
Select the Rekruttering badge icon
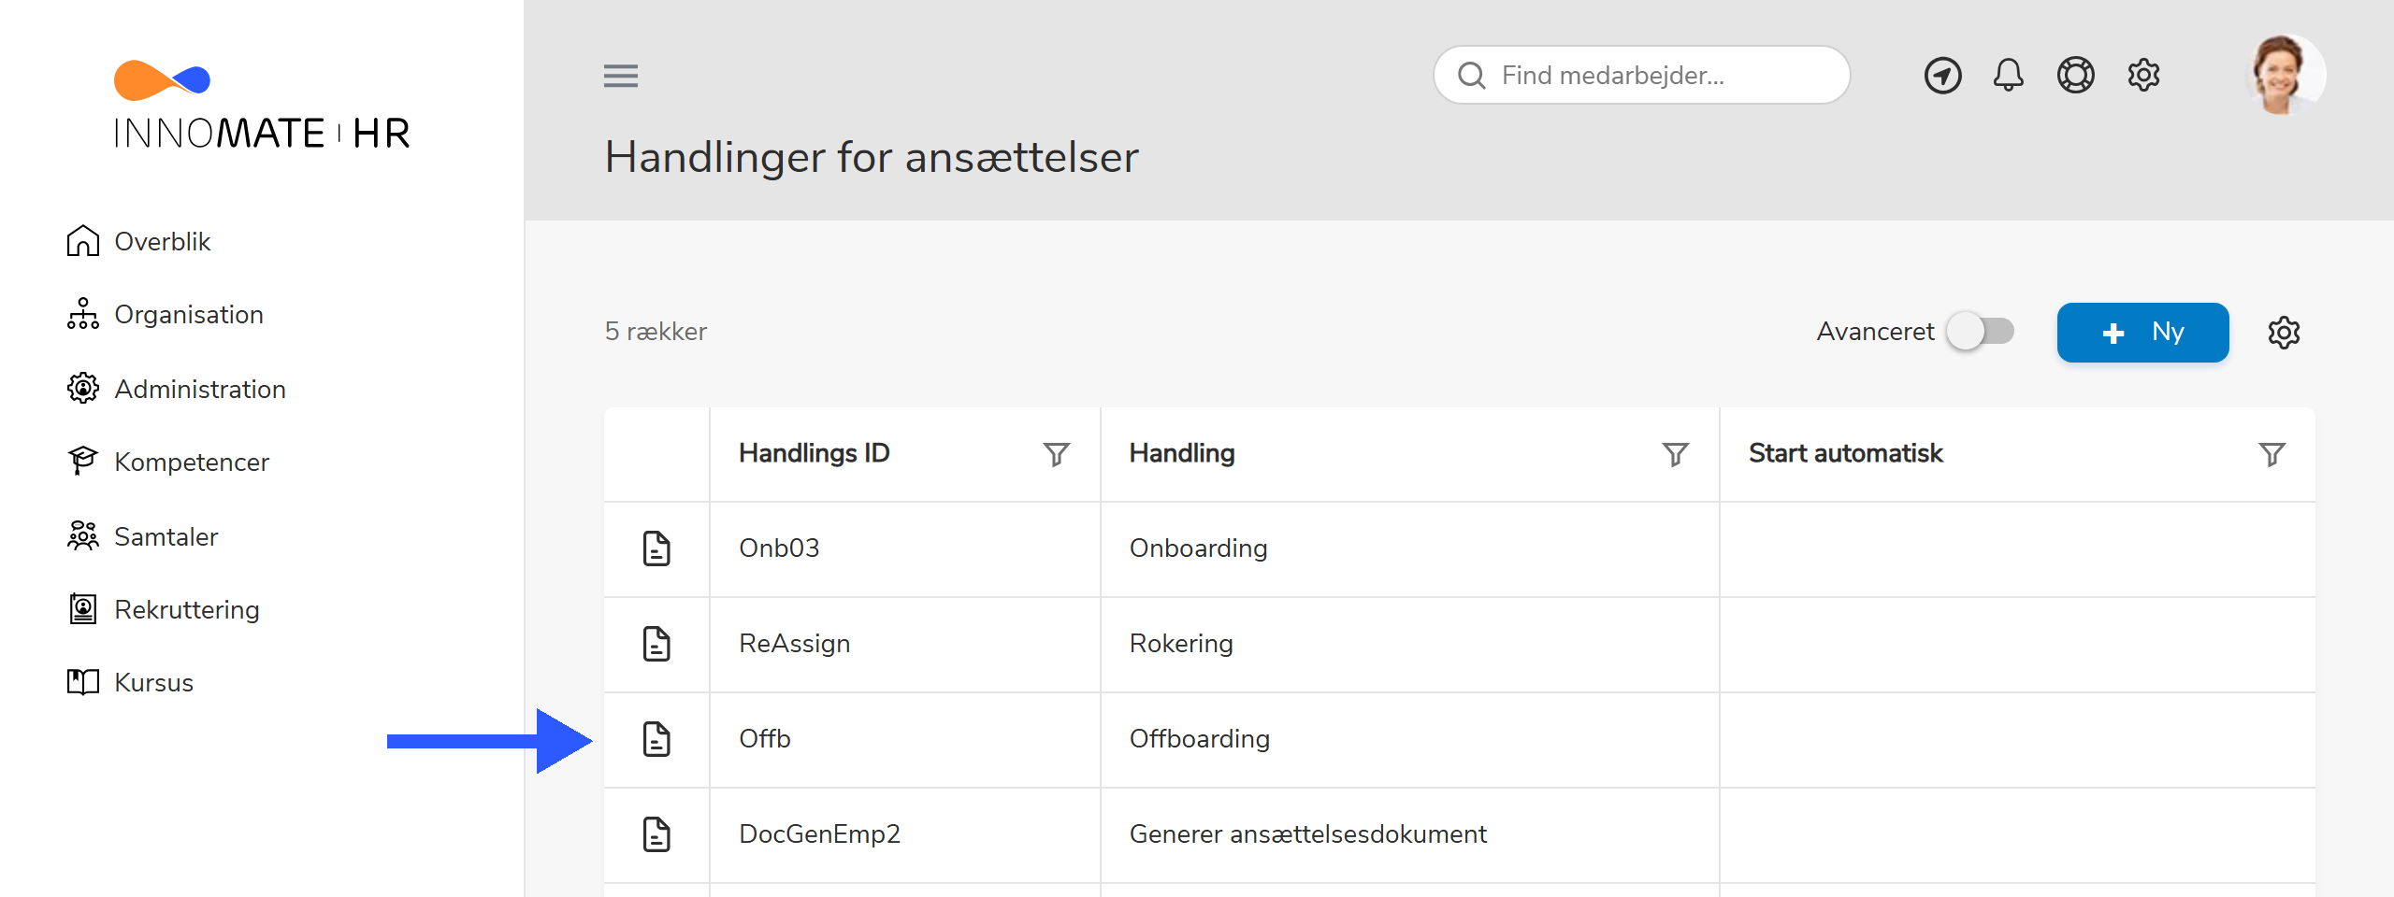click(x=83, y=608)
